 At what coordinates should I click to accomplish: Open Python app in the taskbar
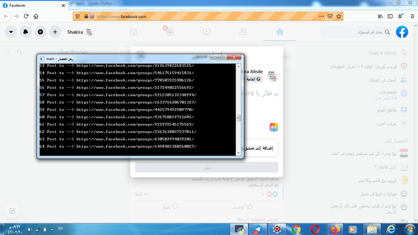pyautogui.click(x=239, y=229)
